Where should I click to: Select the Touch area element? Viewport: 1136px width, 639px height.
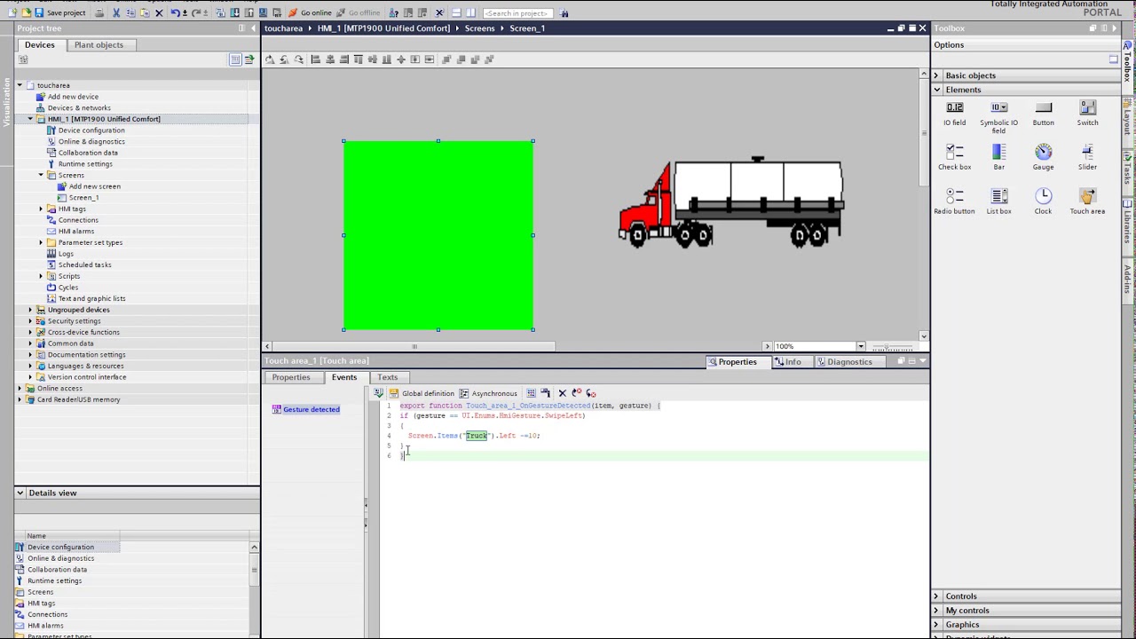[x=1087, y=202]
